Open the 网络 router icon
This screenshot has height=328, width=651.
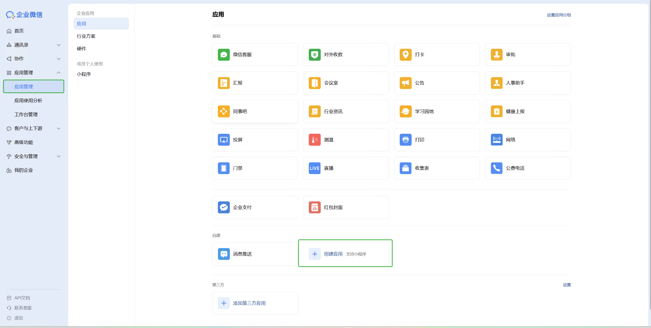click(x=496, y=140)
